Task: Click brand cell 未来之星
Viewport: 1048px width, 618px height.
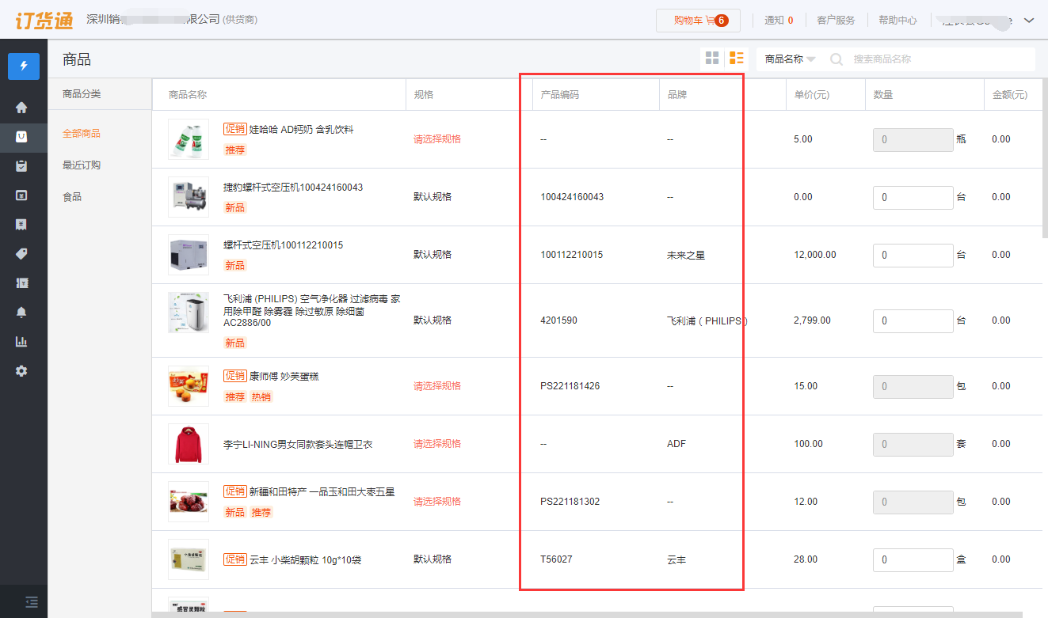Action: [x=686, y=255]
